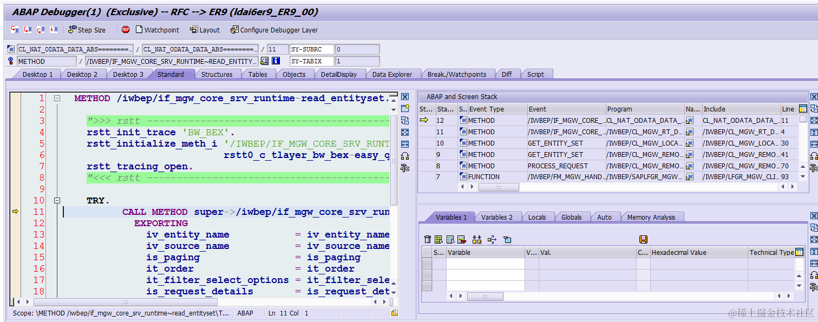818x322 pixels.
Task: Click the services (headphones) icon beside the source editor
Action: pos(405,156)
